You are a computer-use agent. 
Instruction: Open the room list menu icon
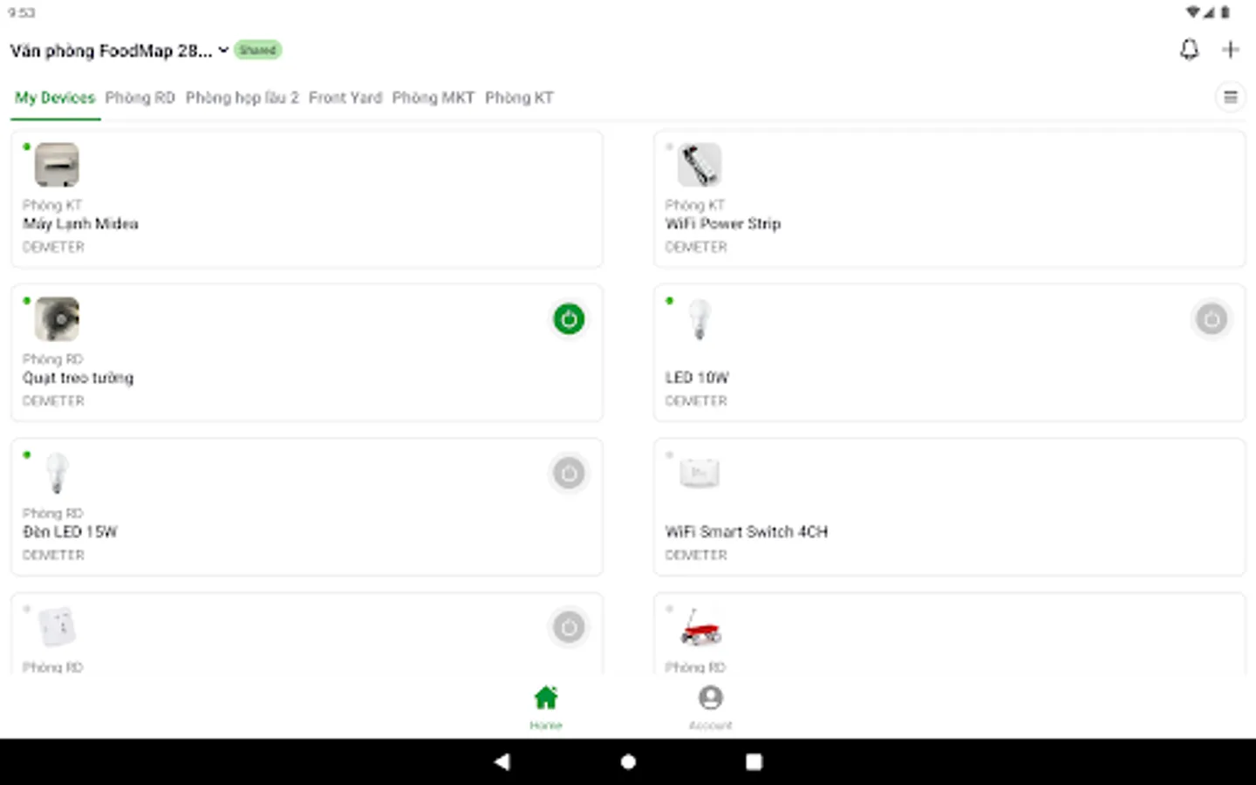1231,98
